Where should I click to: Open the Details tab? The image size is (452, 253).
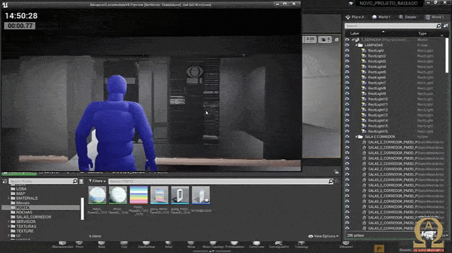pos(408,17)
